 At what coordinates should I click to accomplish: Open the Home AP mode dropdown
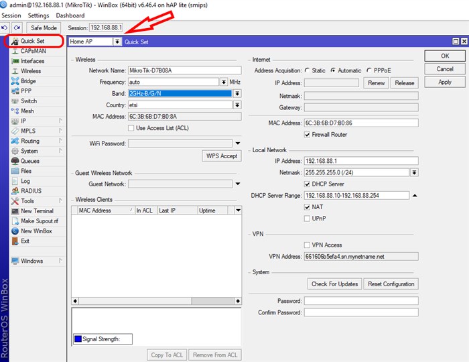click(x=117, y=42)
